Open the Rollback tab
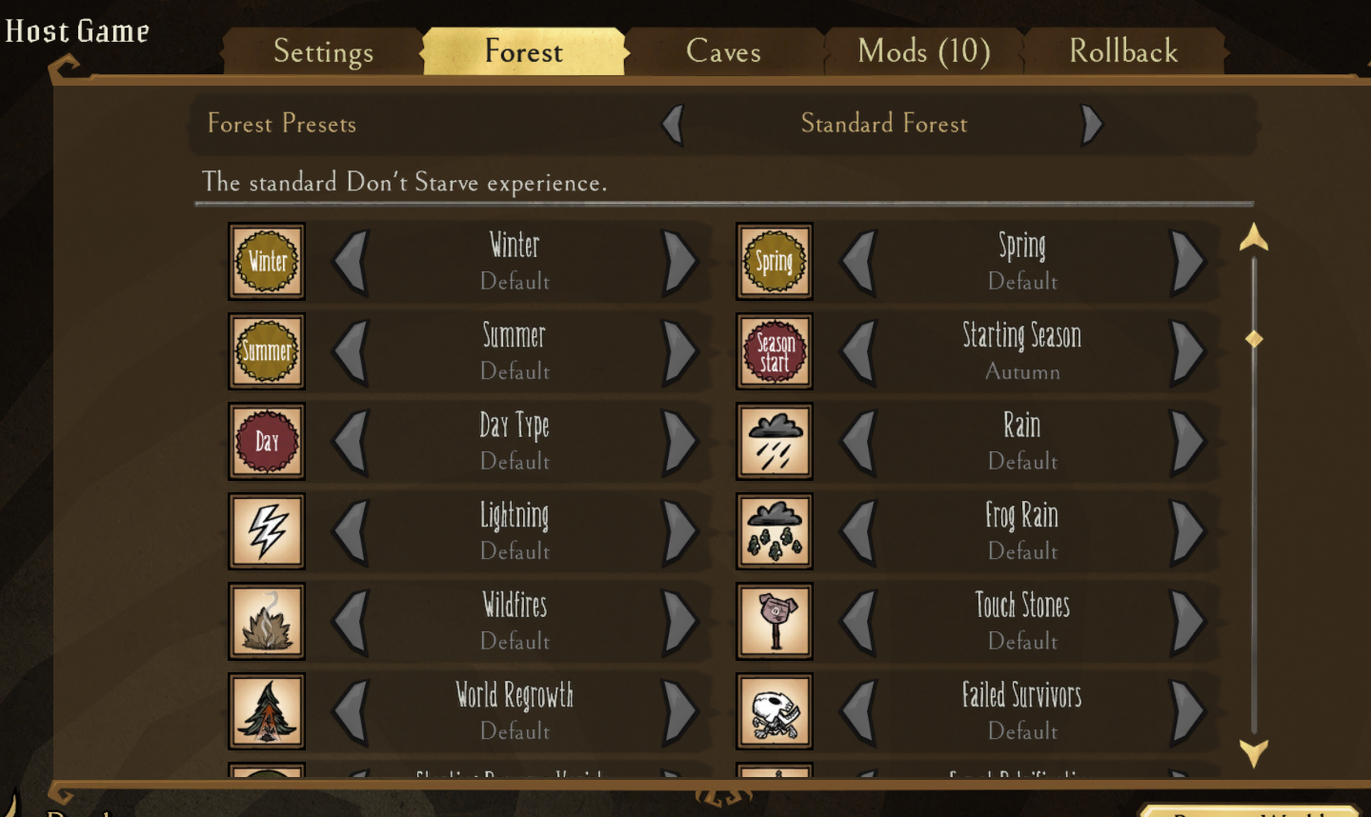This screenshot has width=1371, height=817. point(1123,51)
